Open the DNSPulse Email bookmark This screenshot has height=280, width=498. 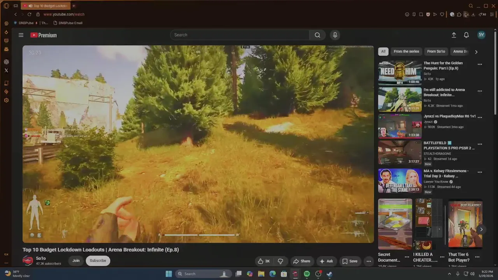(x=68, y=23)
